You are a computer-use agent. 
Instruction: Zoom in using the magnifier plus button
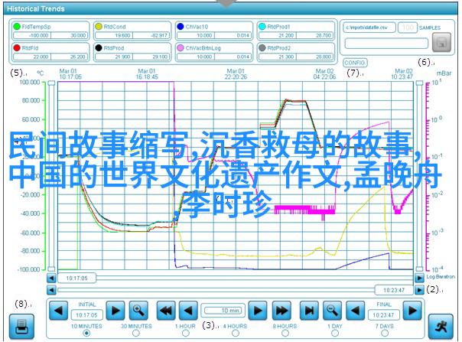pyautogui.click(x=138, y=311)
